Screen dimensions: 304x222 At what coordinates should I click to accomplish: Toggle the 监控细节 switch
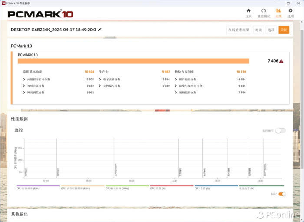click(x=280, y=130)
